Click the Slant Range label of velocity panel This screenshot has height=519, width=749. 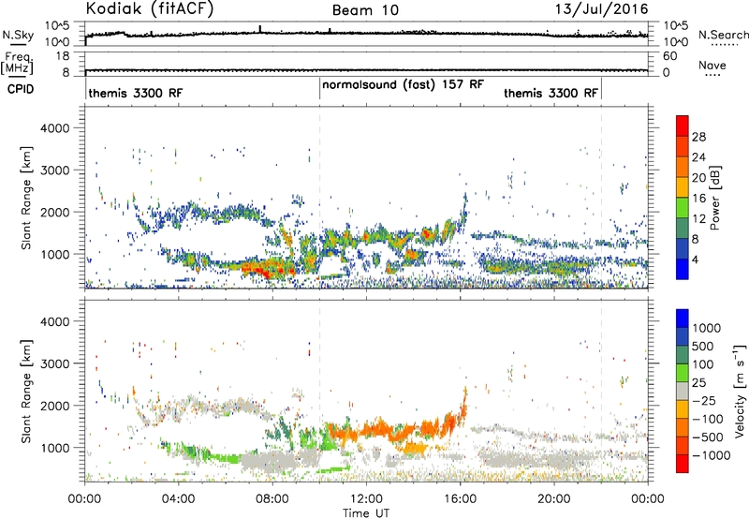pyautogui.click(x=26, y=392)
